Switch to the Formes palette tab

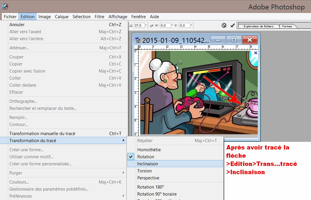287,26
